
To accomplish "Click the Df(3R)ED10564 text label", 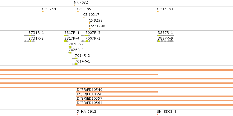I will (x=90, y=103).
